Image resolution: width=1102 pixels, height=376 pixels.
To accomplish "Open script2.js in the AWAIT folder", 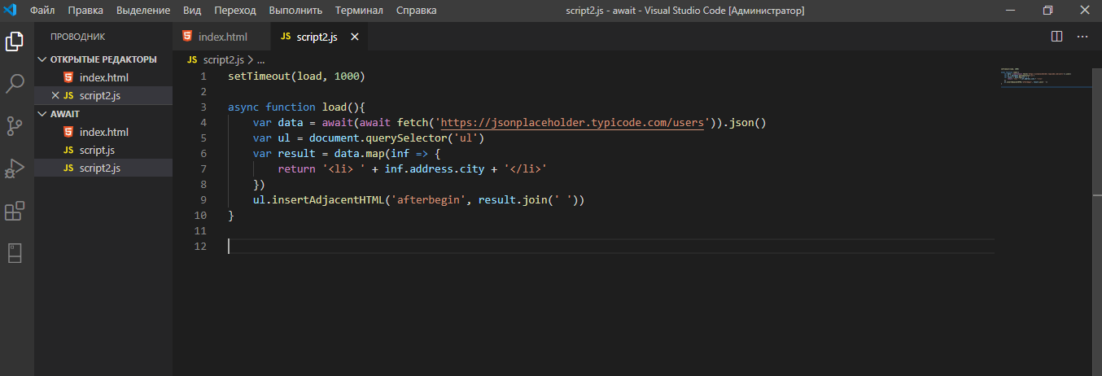I will tap(103, 168).
